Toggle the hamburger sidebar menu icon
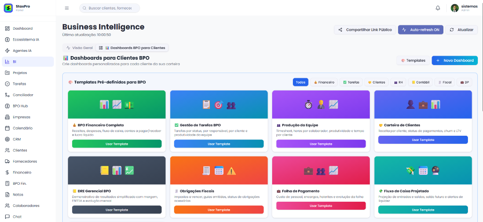The width and height of the screenshot is (483, 222). pyautogui.click(x=67, y=8)
